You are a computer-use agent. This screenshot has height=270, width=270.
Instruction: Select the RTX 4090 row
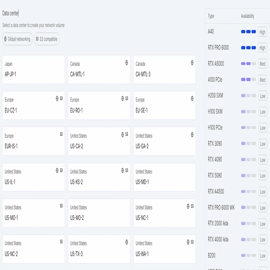[x=237, y=159]
